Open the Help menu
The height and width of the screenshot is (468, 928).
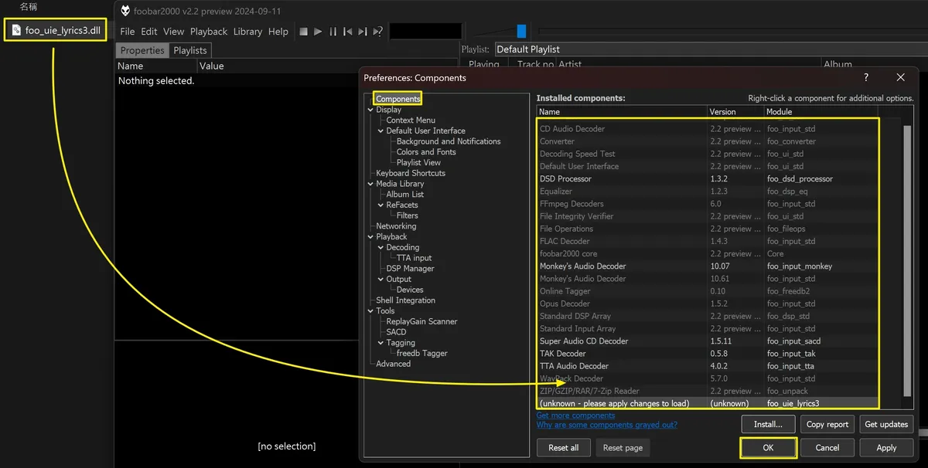click(278, 32)
